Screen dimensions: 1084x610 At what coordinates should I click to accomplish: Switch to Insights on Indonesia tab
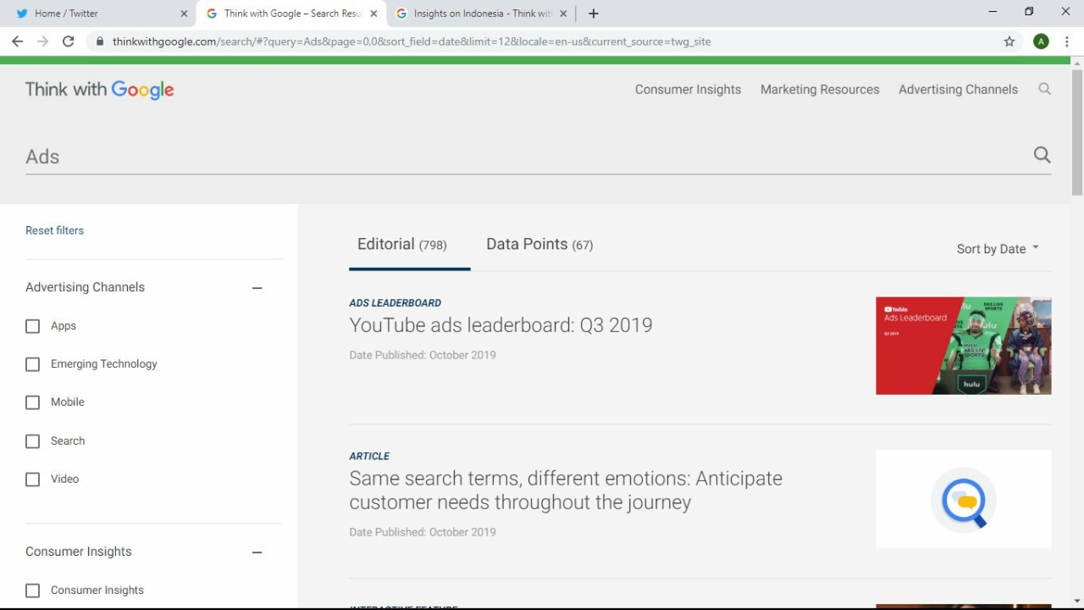point(481,14)
